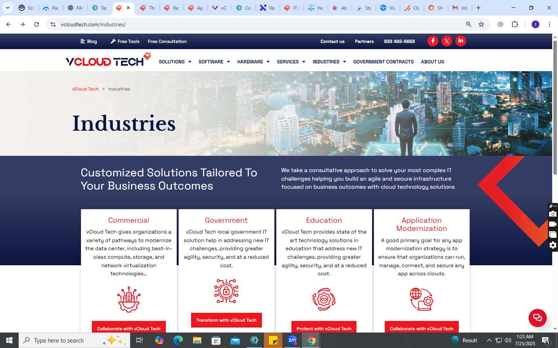
Task: Open the ABOUT US menu item
Action: (x=432, y=62)
